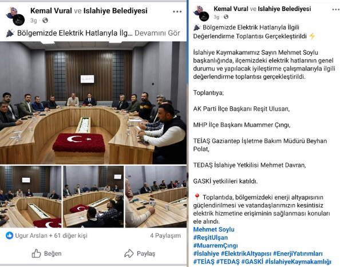
Task: Show people who liked: Ugur Arslan + 61 diğer kişi
Action: point(51,236)
